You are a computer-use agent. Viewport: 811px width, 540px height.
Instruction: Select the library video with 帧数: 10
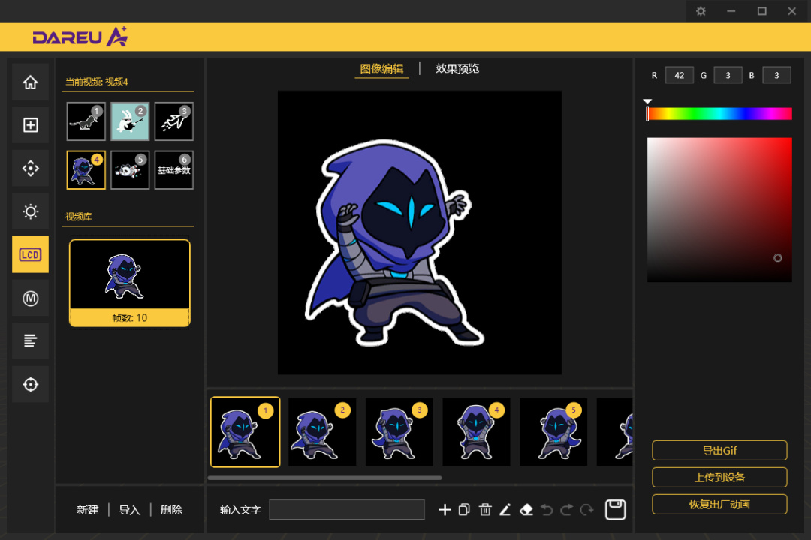pos(130,283)
